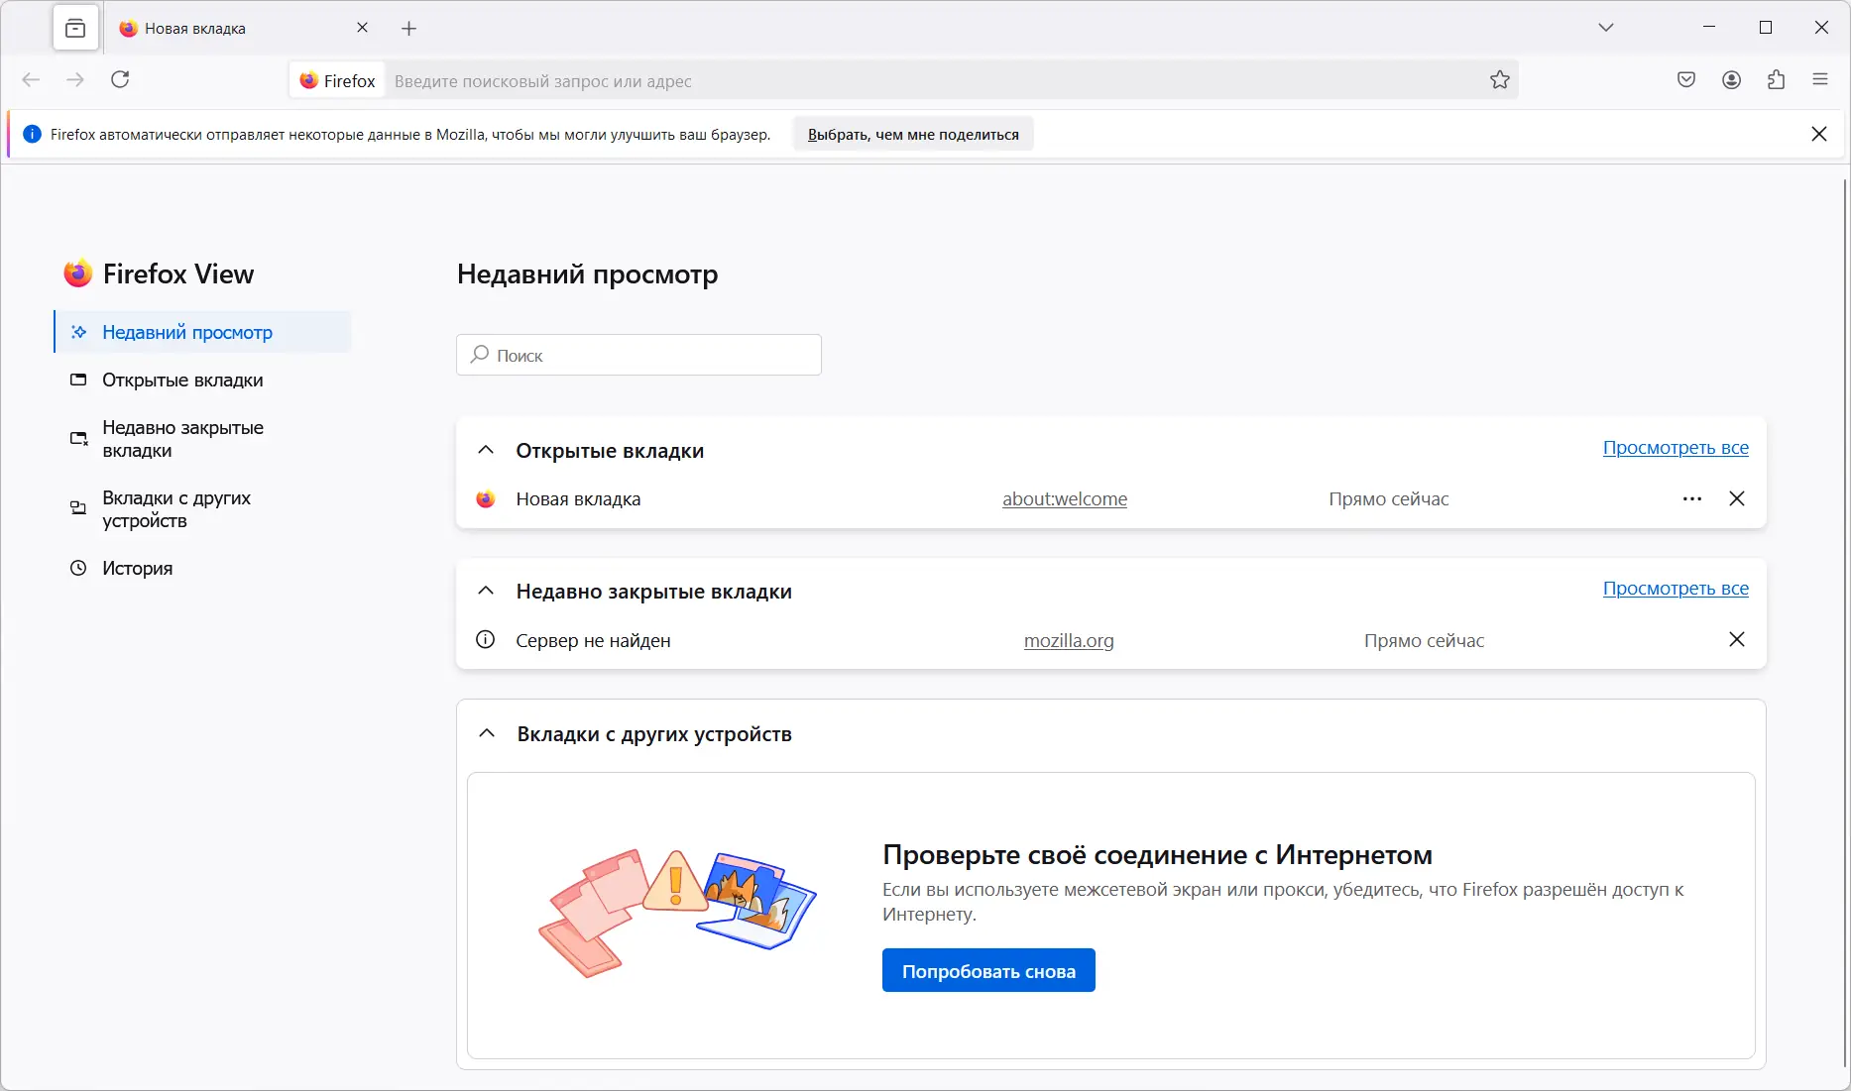The height and width of the screenshot is (1091, 1851).
Task: Open the extensions puzzle icon
Action: (1777, 79)
